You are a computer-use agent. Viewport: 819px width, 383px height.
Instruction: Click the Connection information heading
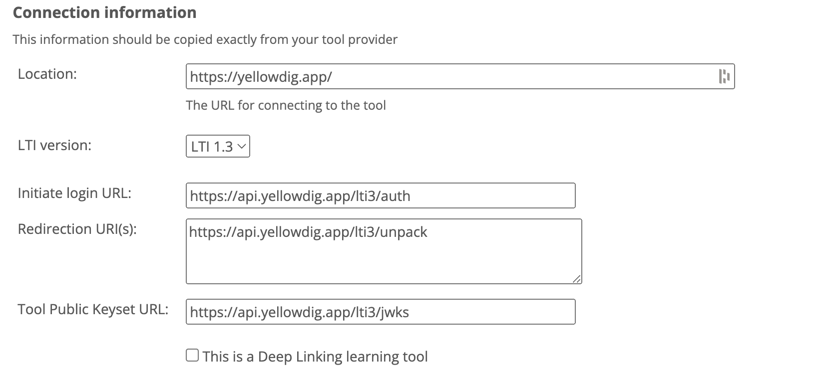[105, 12]
